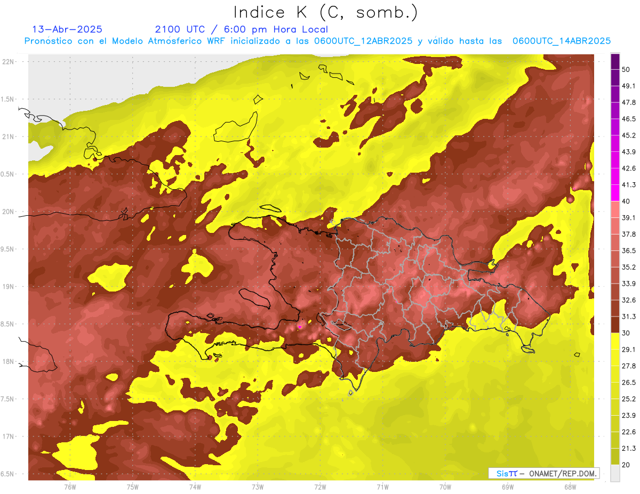Click the colorbar label '29.1'
Viewport: 640px width, 494px height.
pos(629,349)
